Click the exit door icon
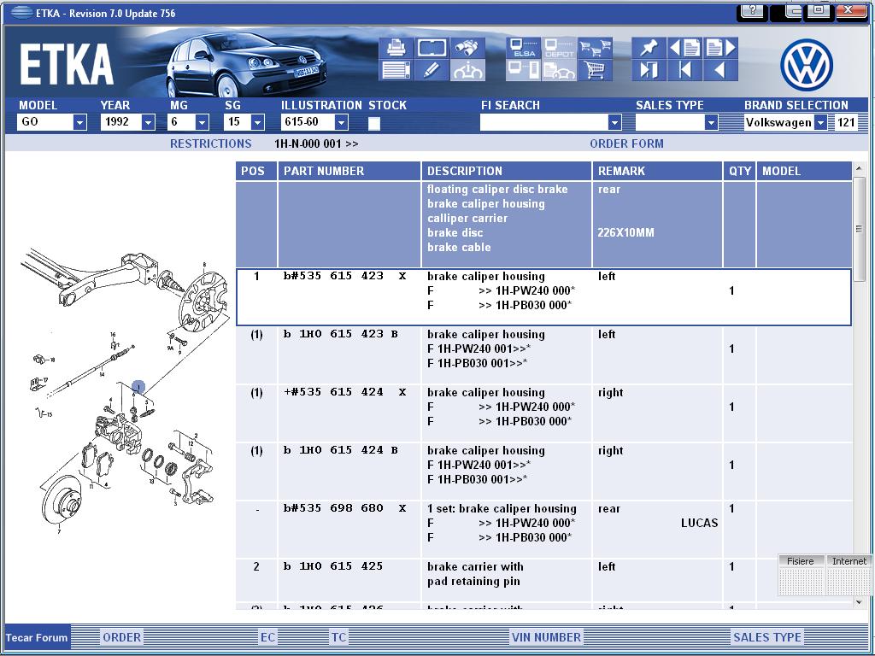The width and height of the screenshot is (875, 656). (649, 70)
